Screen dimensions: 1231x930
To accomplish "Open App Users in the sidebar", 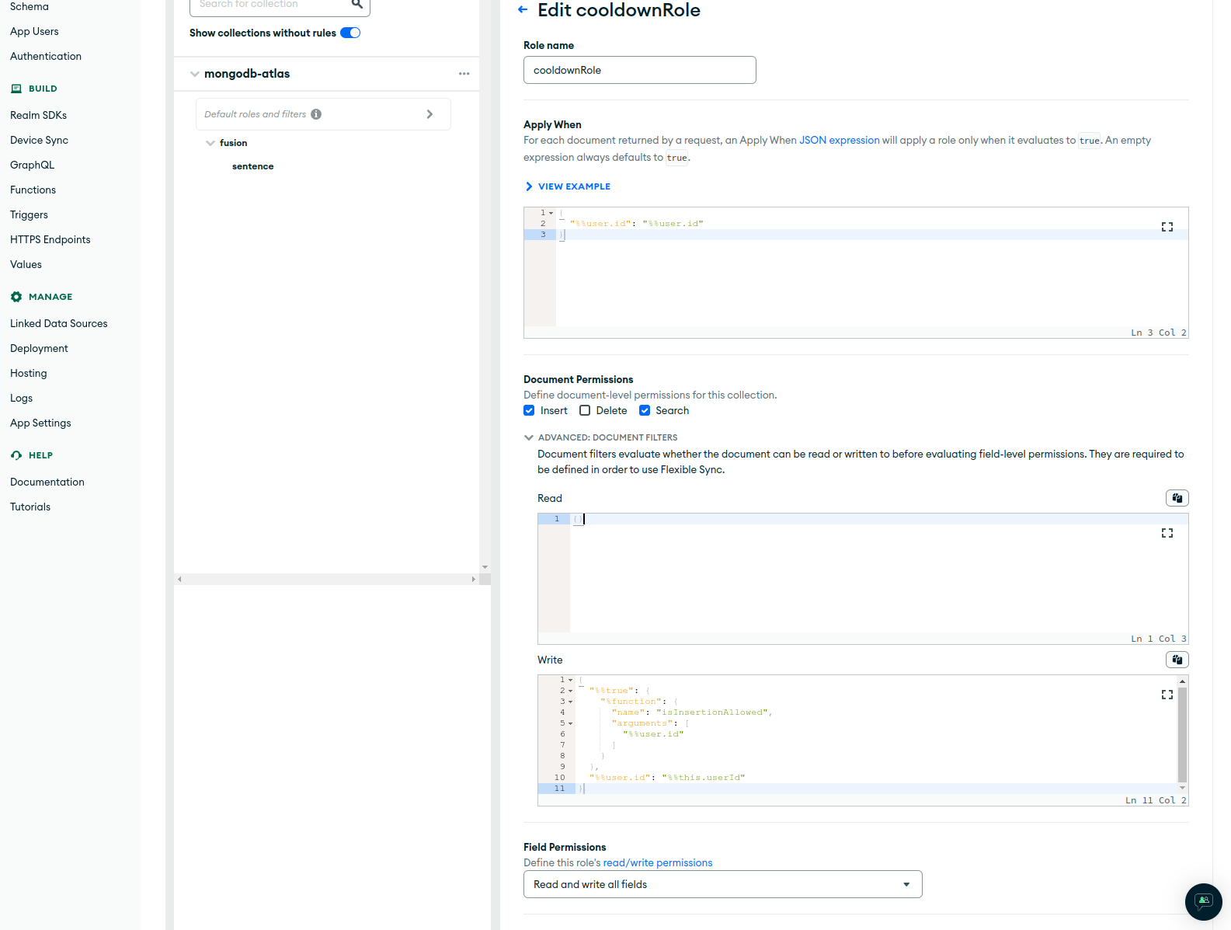I will [x=34, y=31].
